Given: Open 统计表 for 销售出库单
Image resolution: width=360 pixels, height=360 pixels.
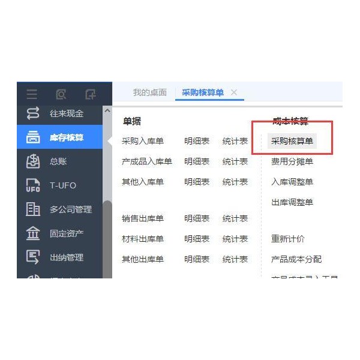Looking at the screenshot, I should click(x=235, y=218).
